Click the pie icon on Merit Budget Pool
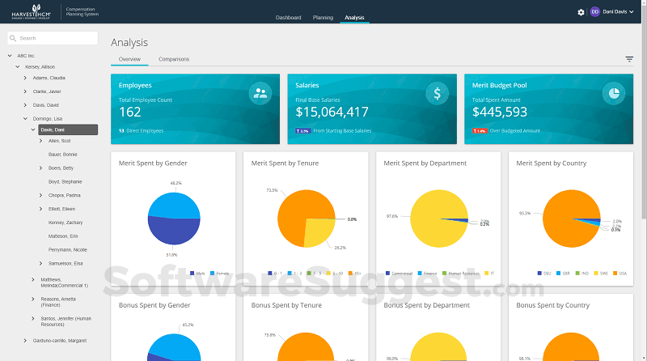Screen dimensions: 647x361 tap(614, 93)
